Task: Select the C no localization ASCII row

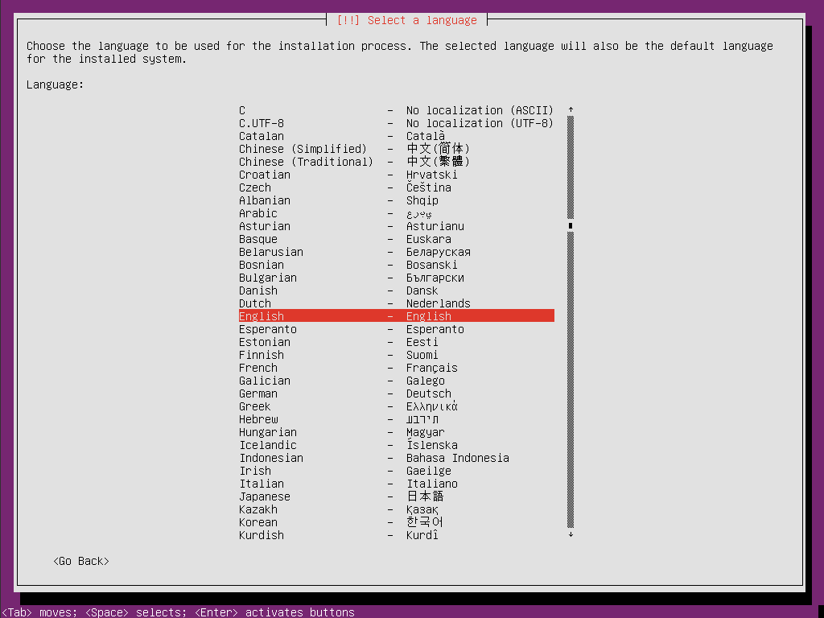Action: 396,110
